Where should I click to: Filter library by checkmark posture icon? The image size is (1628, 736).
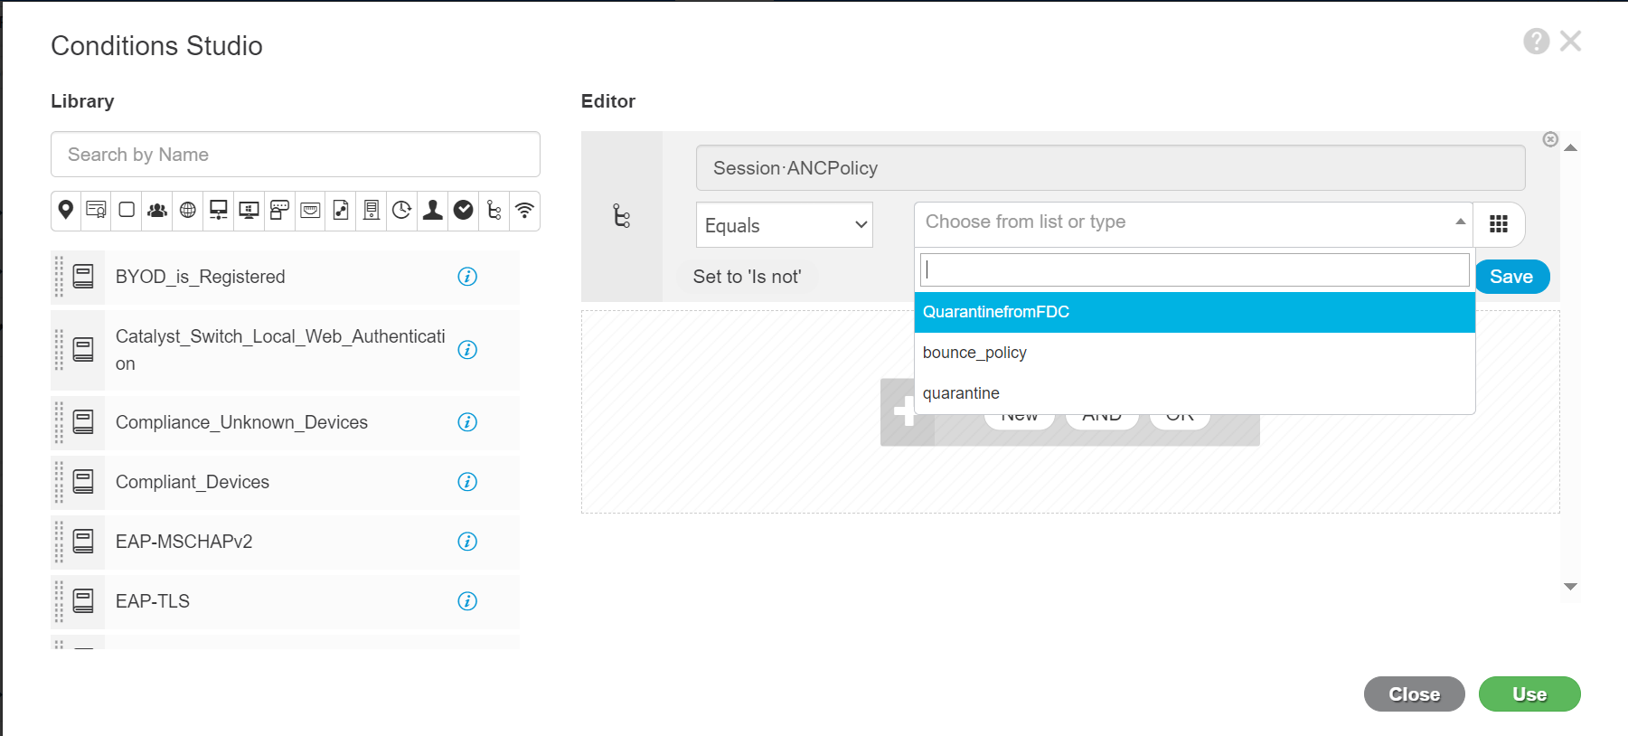[464, 210]
